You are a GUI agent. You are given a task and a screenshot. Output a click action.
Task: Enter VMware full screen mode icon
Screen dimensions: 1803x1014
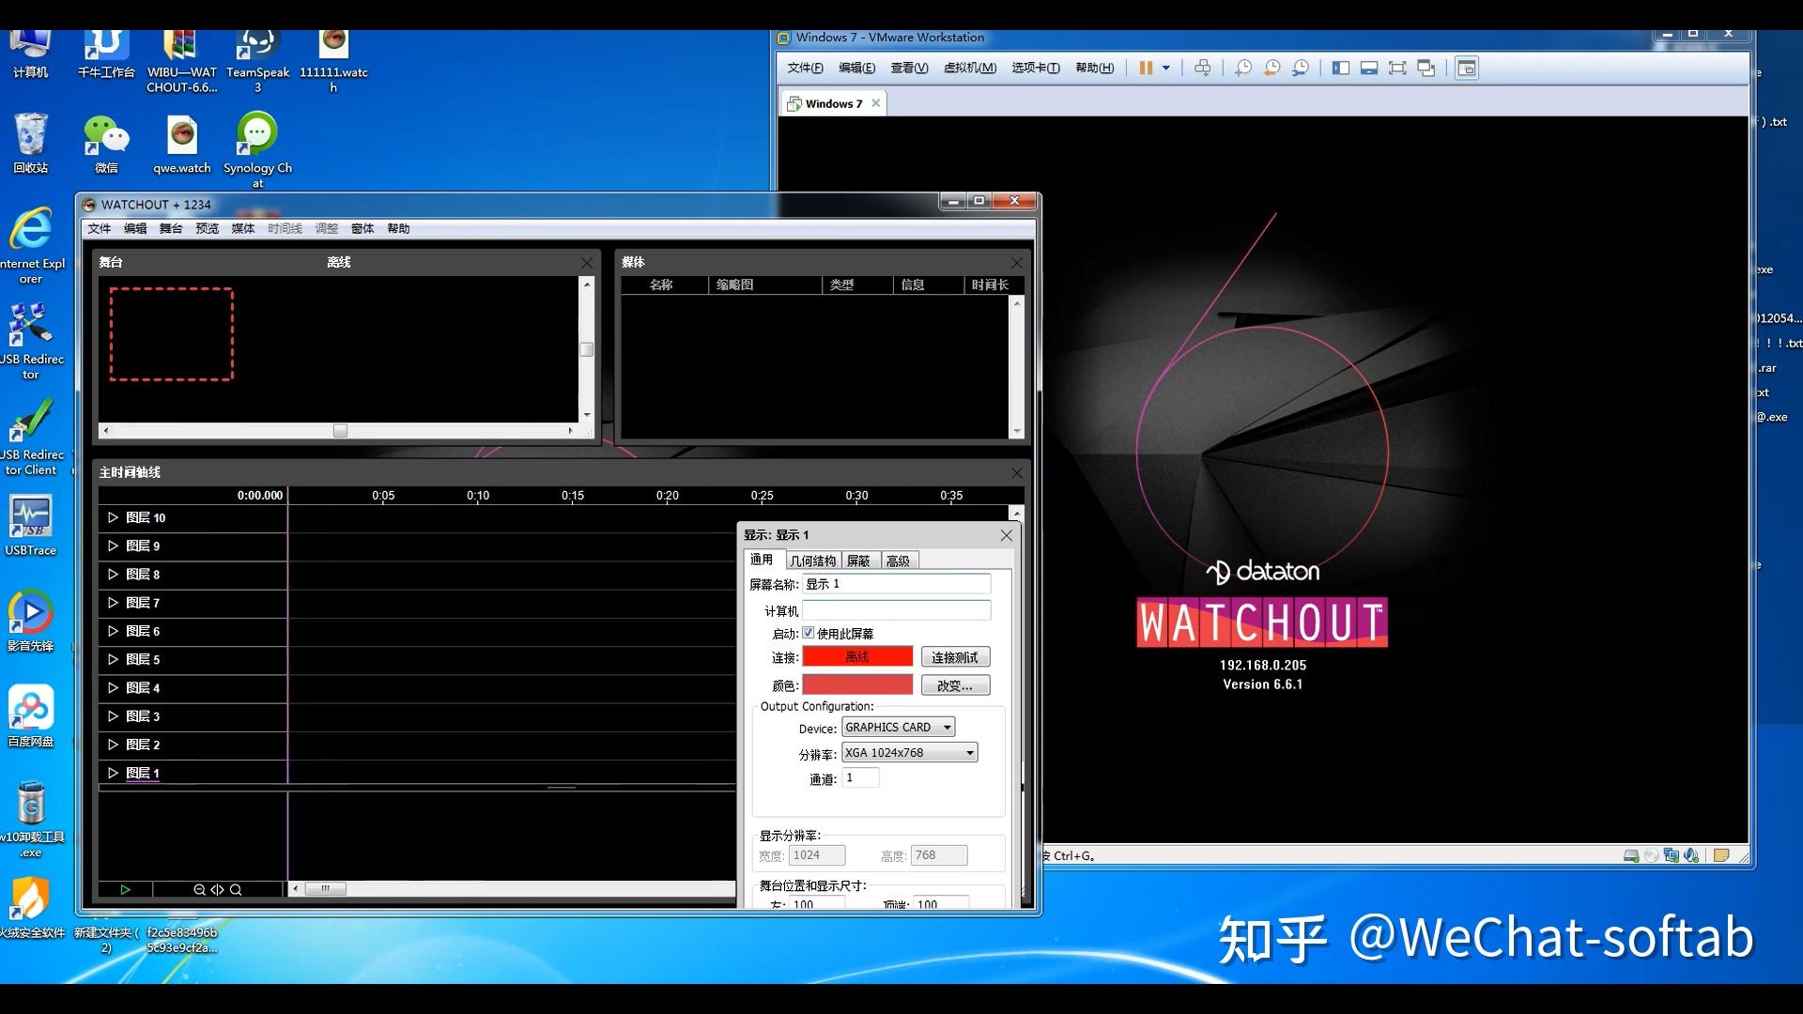(1397, 68)
